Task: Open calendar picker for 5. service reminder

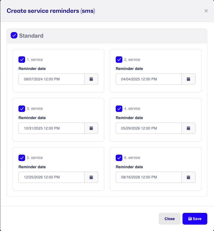Action: [91, 177]
